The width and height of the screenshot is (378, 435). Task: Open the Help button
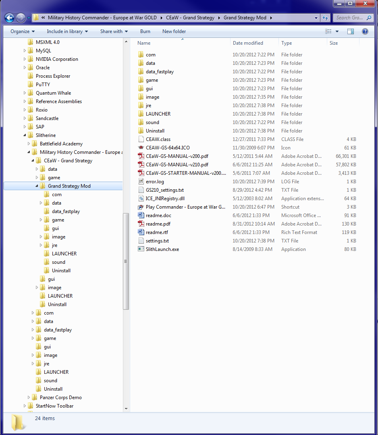pos(365,31)
